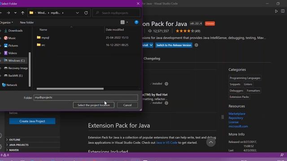Open recent locations dropdown in dialog
This screenshot has height=161, width=287.
(x=15, y=13)
